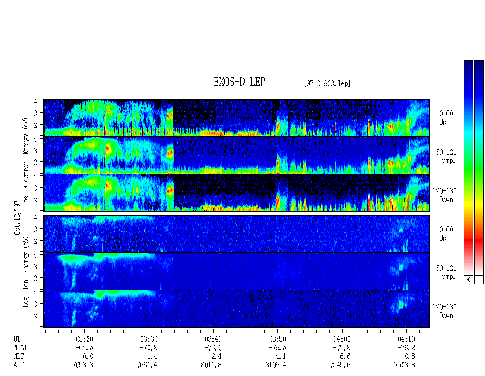Click the ion 60-120 Perp. spectrogram panel
485x376 pixels.
[236, 271]
